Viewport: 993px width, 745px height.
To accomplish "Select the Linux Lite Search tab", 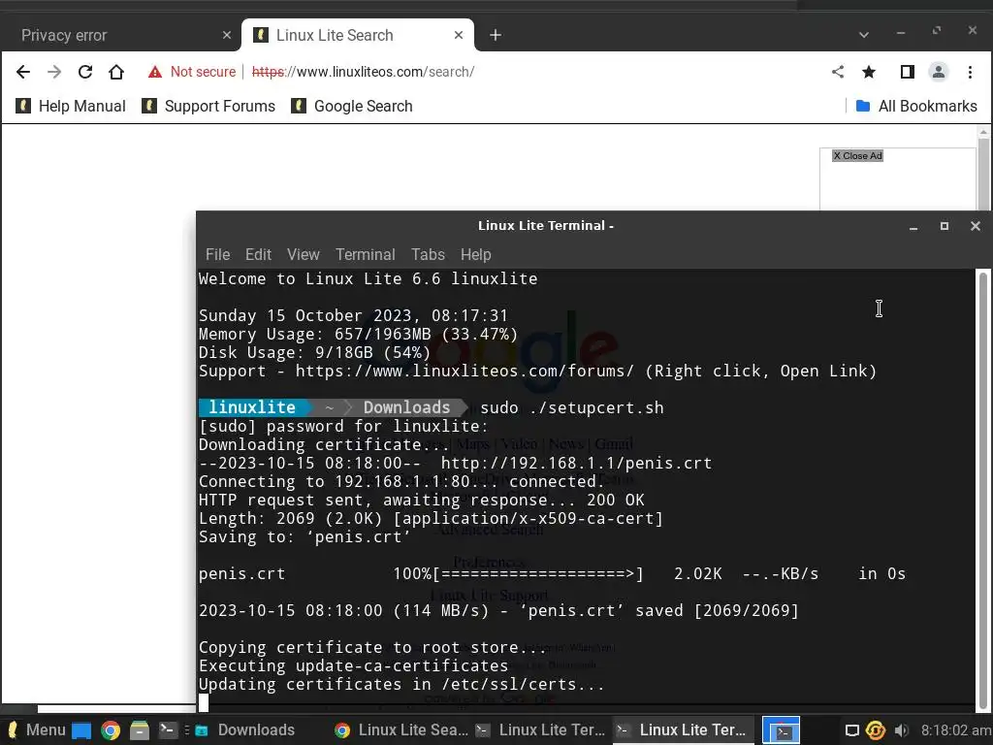I will [358, 36].
